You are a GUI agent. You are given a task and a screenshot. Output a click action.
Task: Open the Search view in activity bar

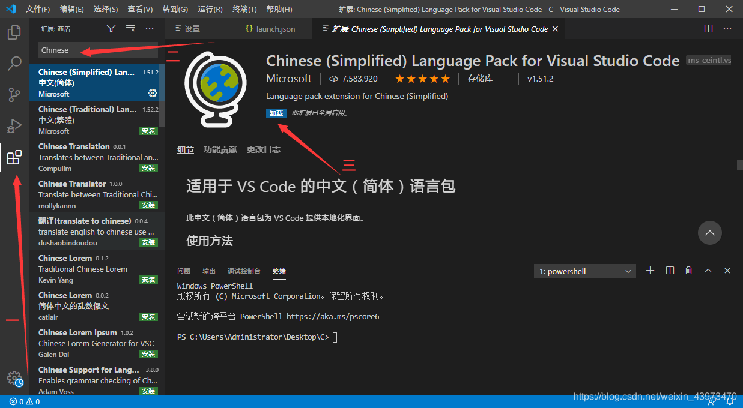tap(14, 63)
